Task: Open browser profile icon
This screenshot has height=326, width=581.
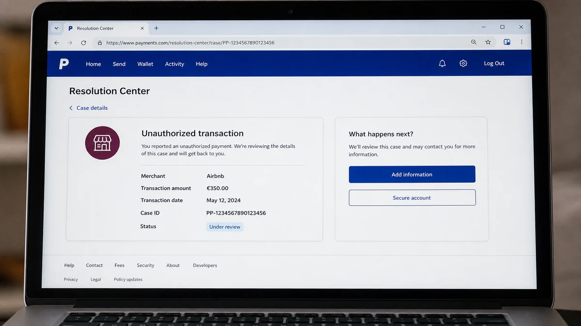Action: 507,42
